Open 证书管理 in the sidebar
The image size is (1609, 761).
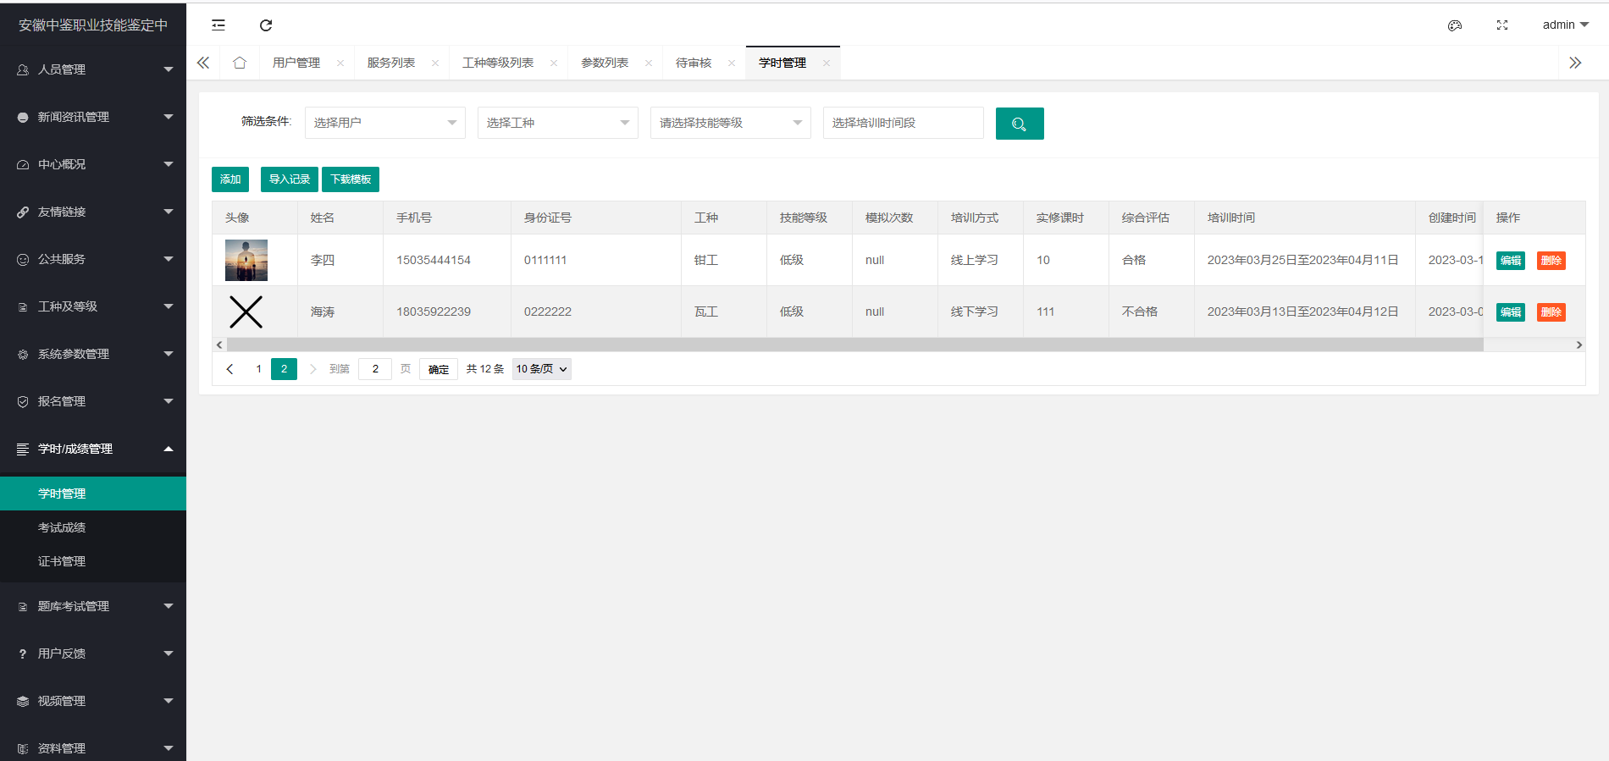(93, 561)
